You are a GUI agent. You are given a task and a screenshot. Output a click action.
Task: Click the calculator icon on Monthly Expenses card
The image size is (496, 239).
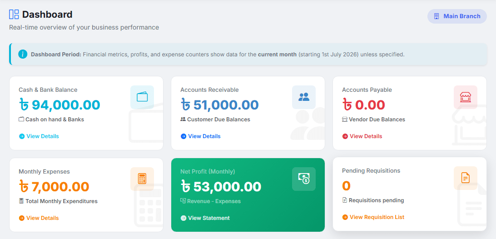(142, 179)
